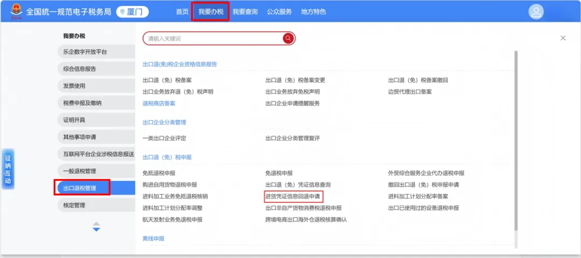Click the red search magnifier icon
The height and width of the screenshot is (258, 581).
(288, 38)
